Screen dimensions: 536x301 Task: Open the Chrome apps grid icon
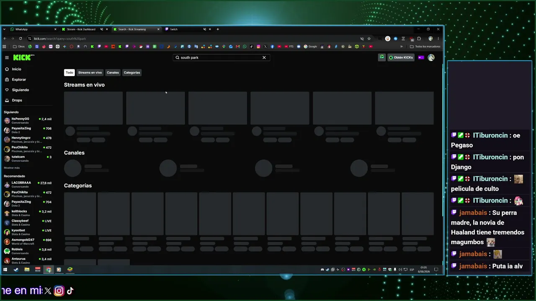coord(4,46)
